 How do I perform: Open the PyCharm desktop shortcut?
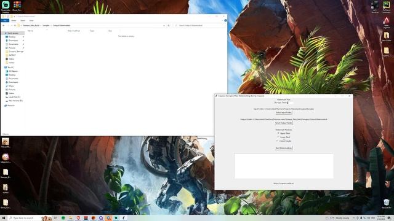point(387,7)
